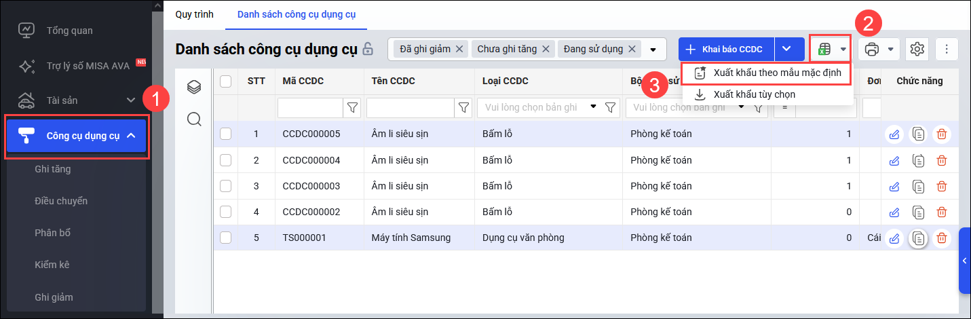This screenshot has width=971, height=319.
Task: Click duplicate icon for TS000001 row
Action: pos(918,238)
